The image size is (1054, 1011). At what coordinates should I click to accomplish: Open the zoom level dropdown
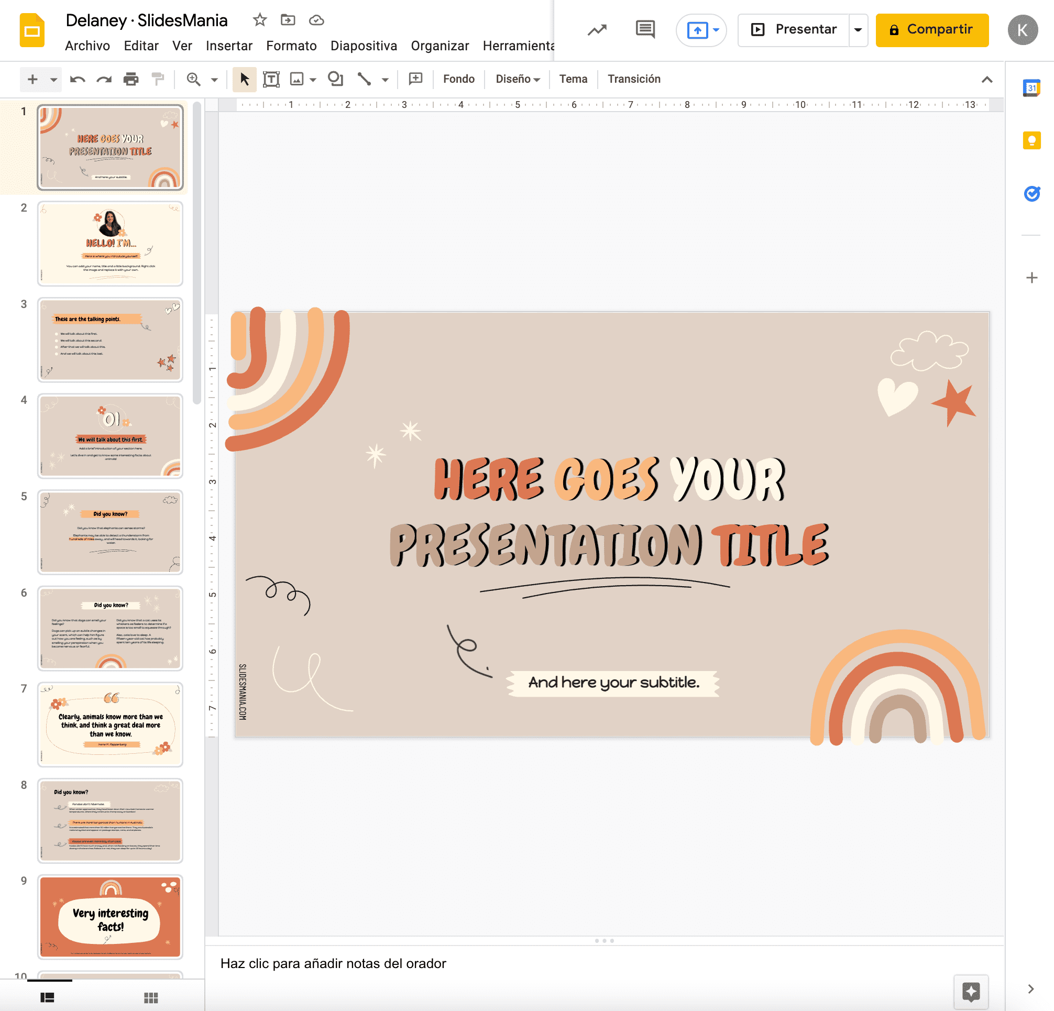214,79
